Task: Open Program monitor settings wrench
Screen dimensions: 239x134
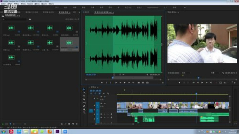Action: pyautogui.click(x=223, y=73)
